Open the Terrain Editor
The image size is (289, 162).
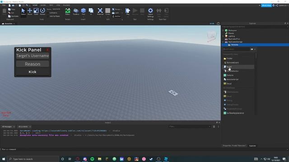click(68, 12)
